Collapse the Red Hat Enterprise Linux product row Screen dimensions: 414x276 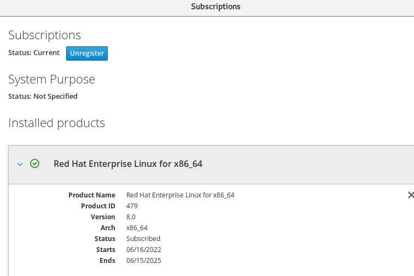[x=20, y=164]
